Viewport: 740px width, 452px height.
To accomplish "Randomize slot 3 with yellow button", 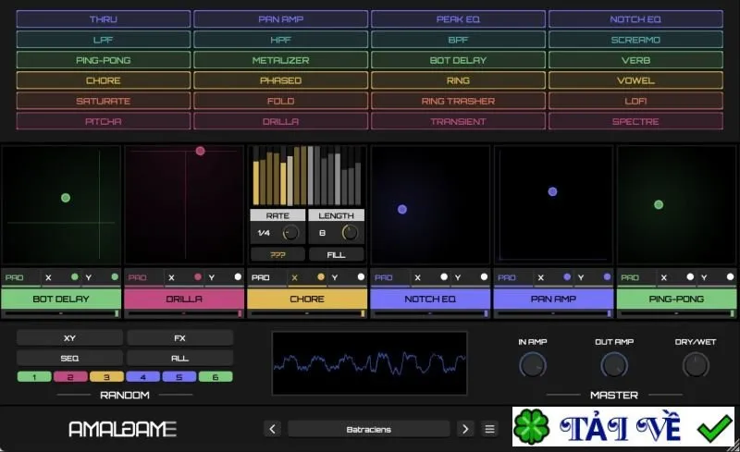I will (x=106, y=377).
